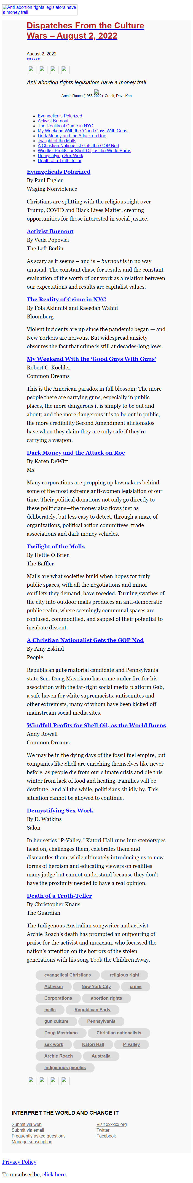Select the 'gun culture' tag
193x1183 pixels.
point(56,1021)
